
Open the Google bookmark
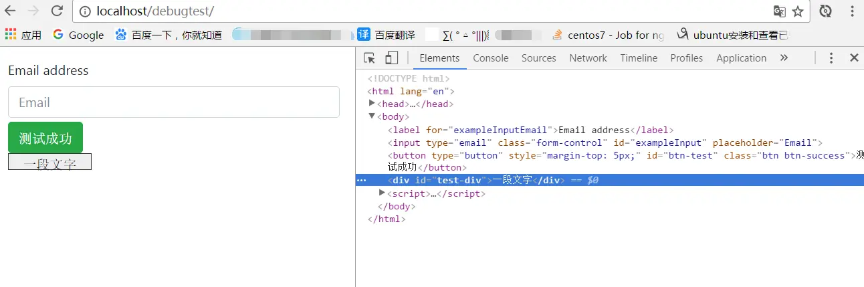coord(78,35)
